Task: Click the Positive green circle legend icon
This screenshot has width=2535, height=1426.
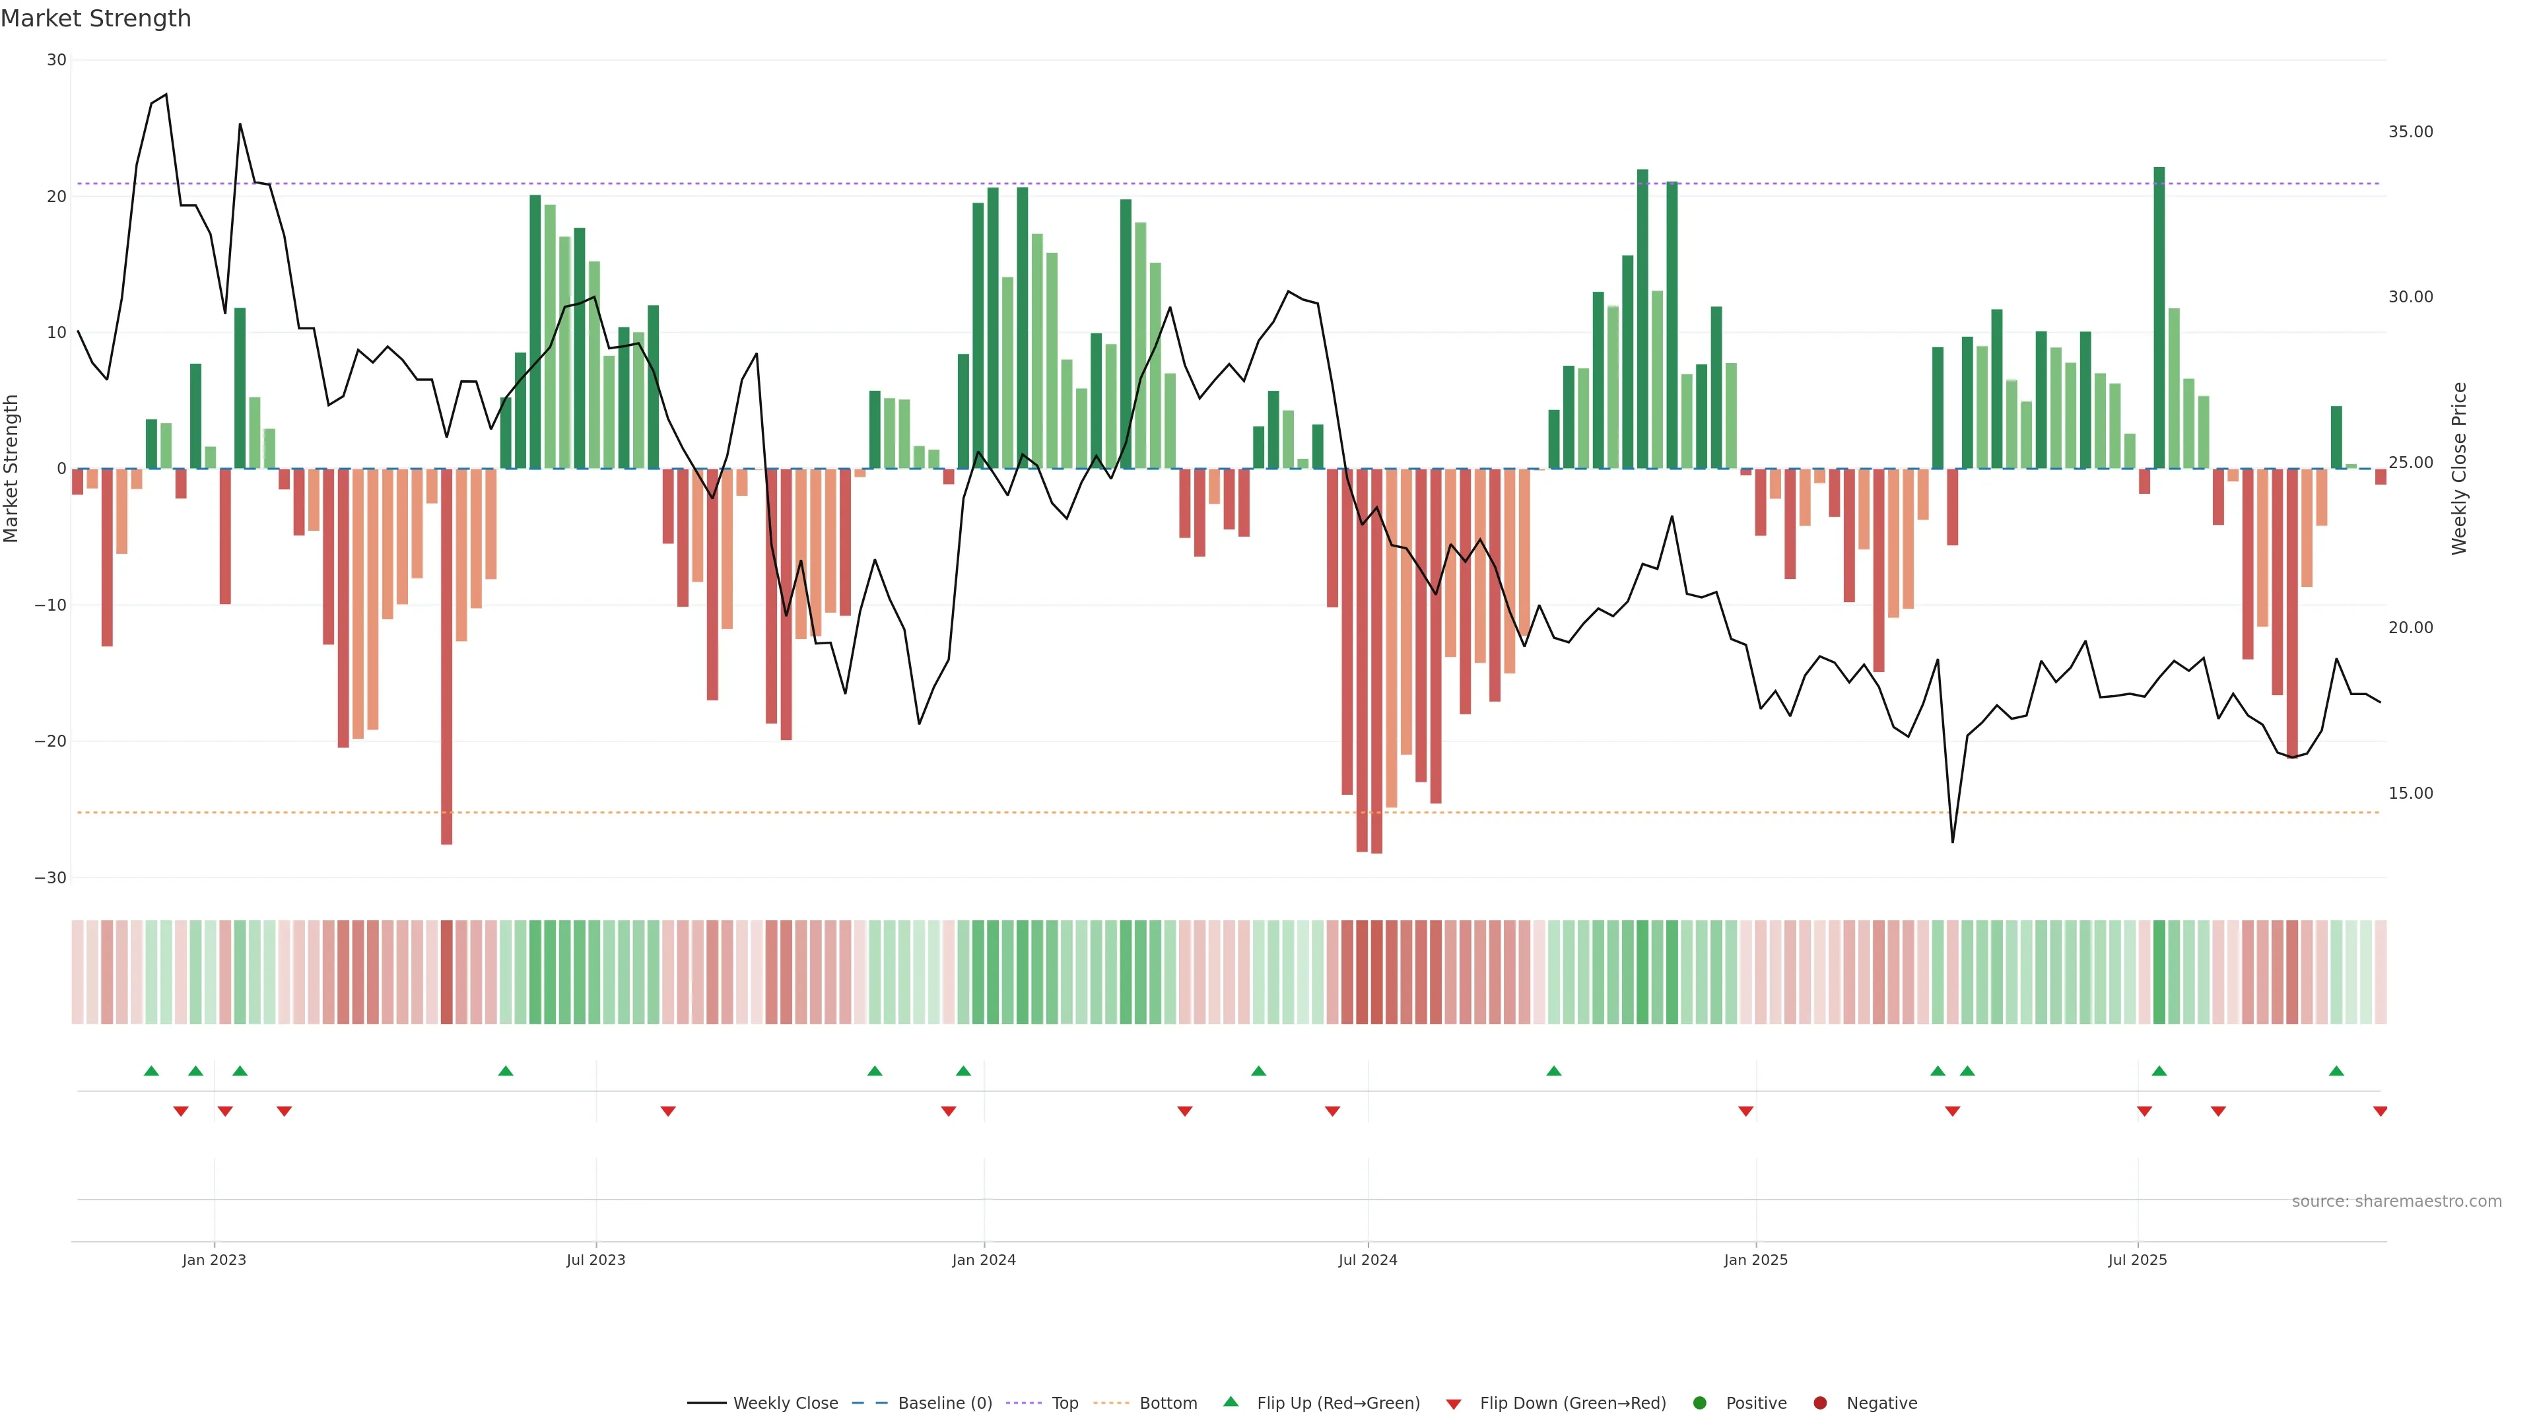Action: pyautogui.click(x=1699, y=1404)
